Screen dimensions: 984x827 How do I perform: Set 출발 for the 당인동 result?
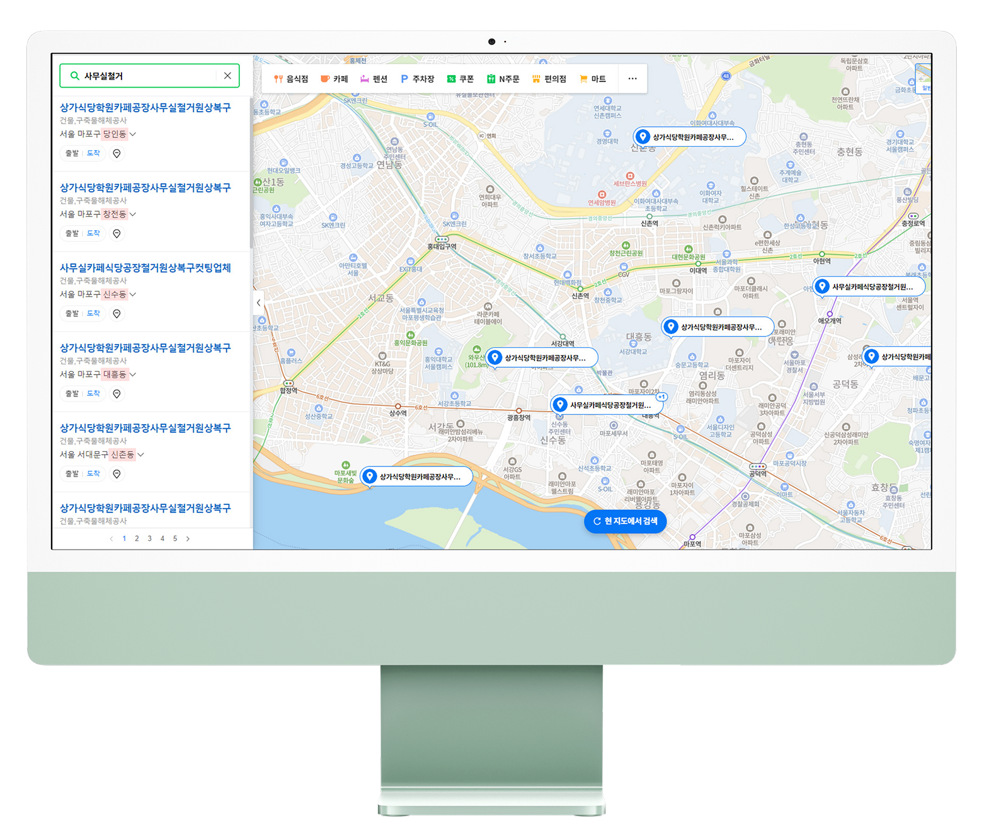72,153
